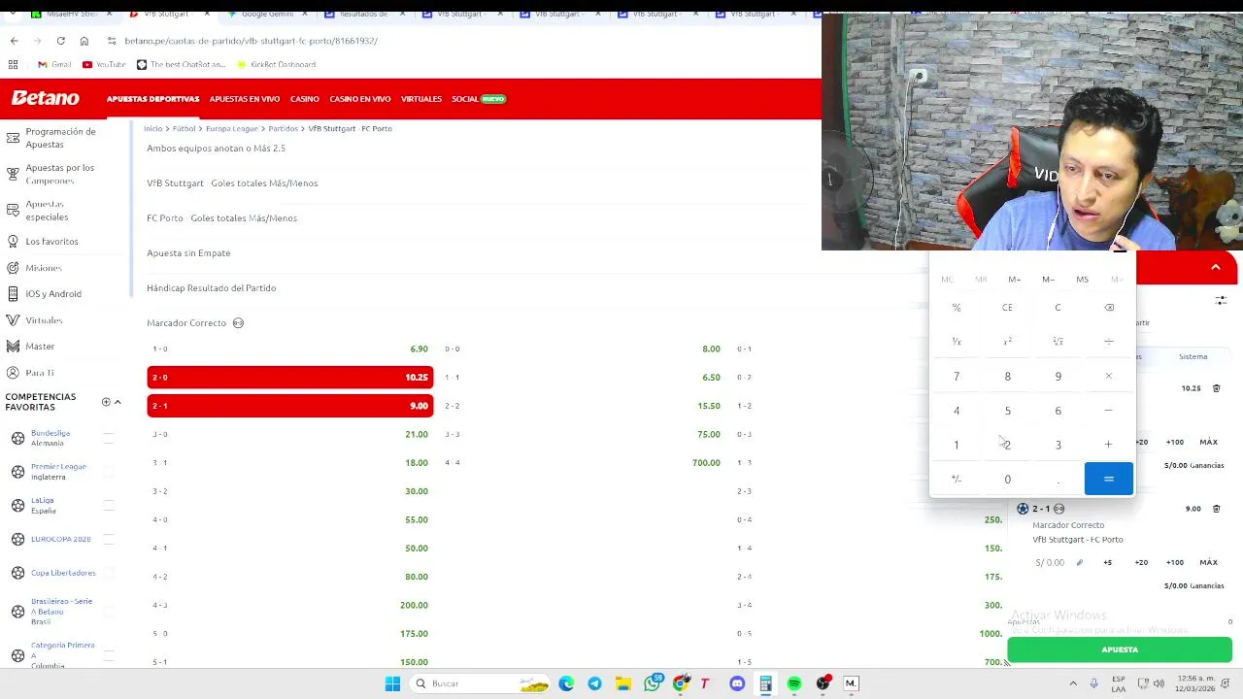Screen dimensions: 1243x699
Task: Collapse Competencias Favoritas section
Action: pyautogui.click(x=118, y=402)
